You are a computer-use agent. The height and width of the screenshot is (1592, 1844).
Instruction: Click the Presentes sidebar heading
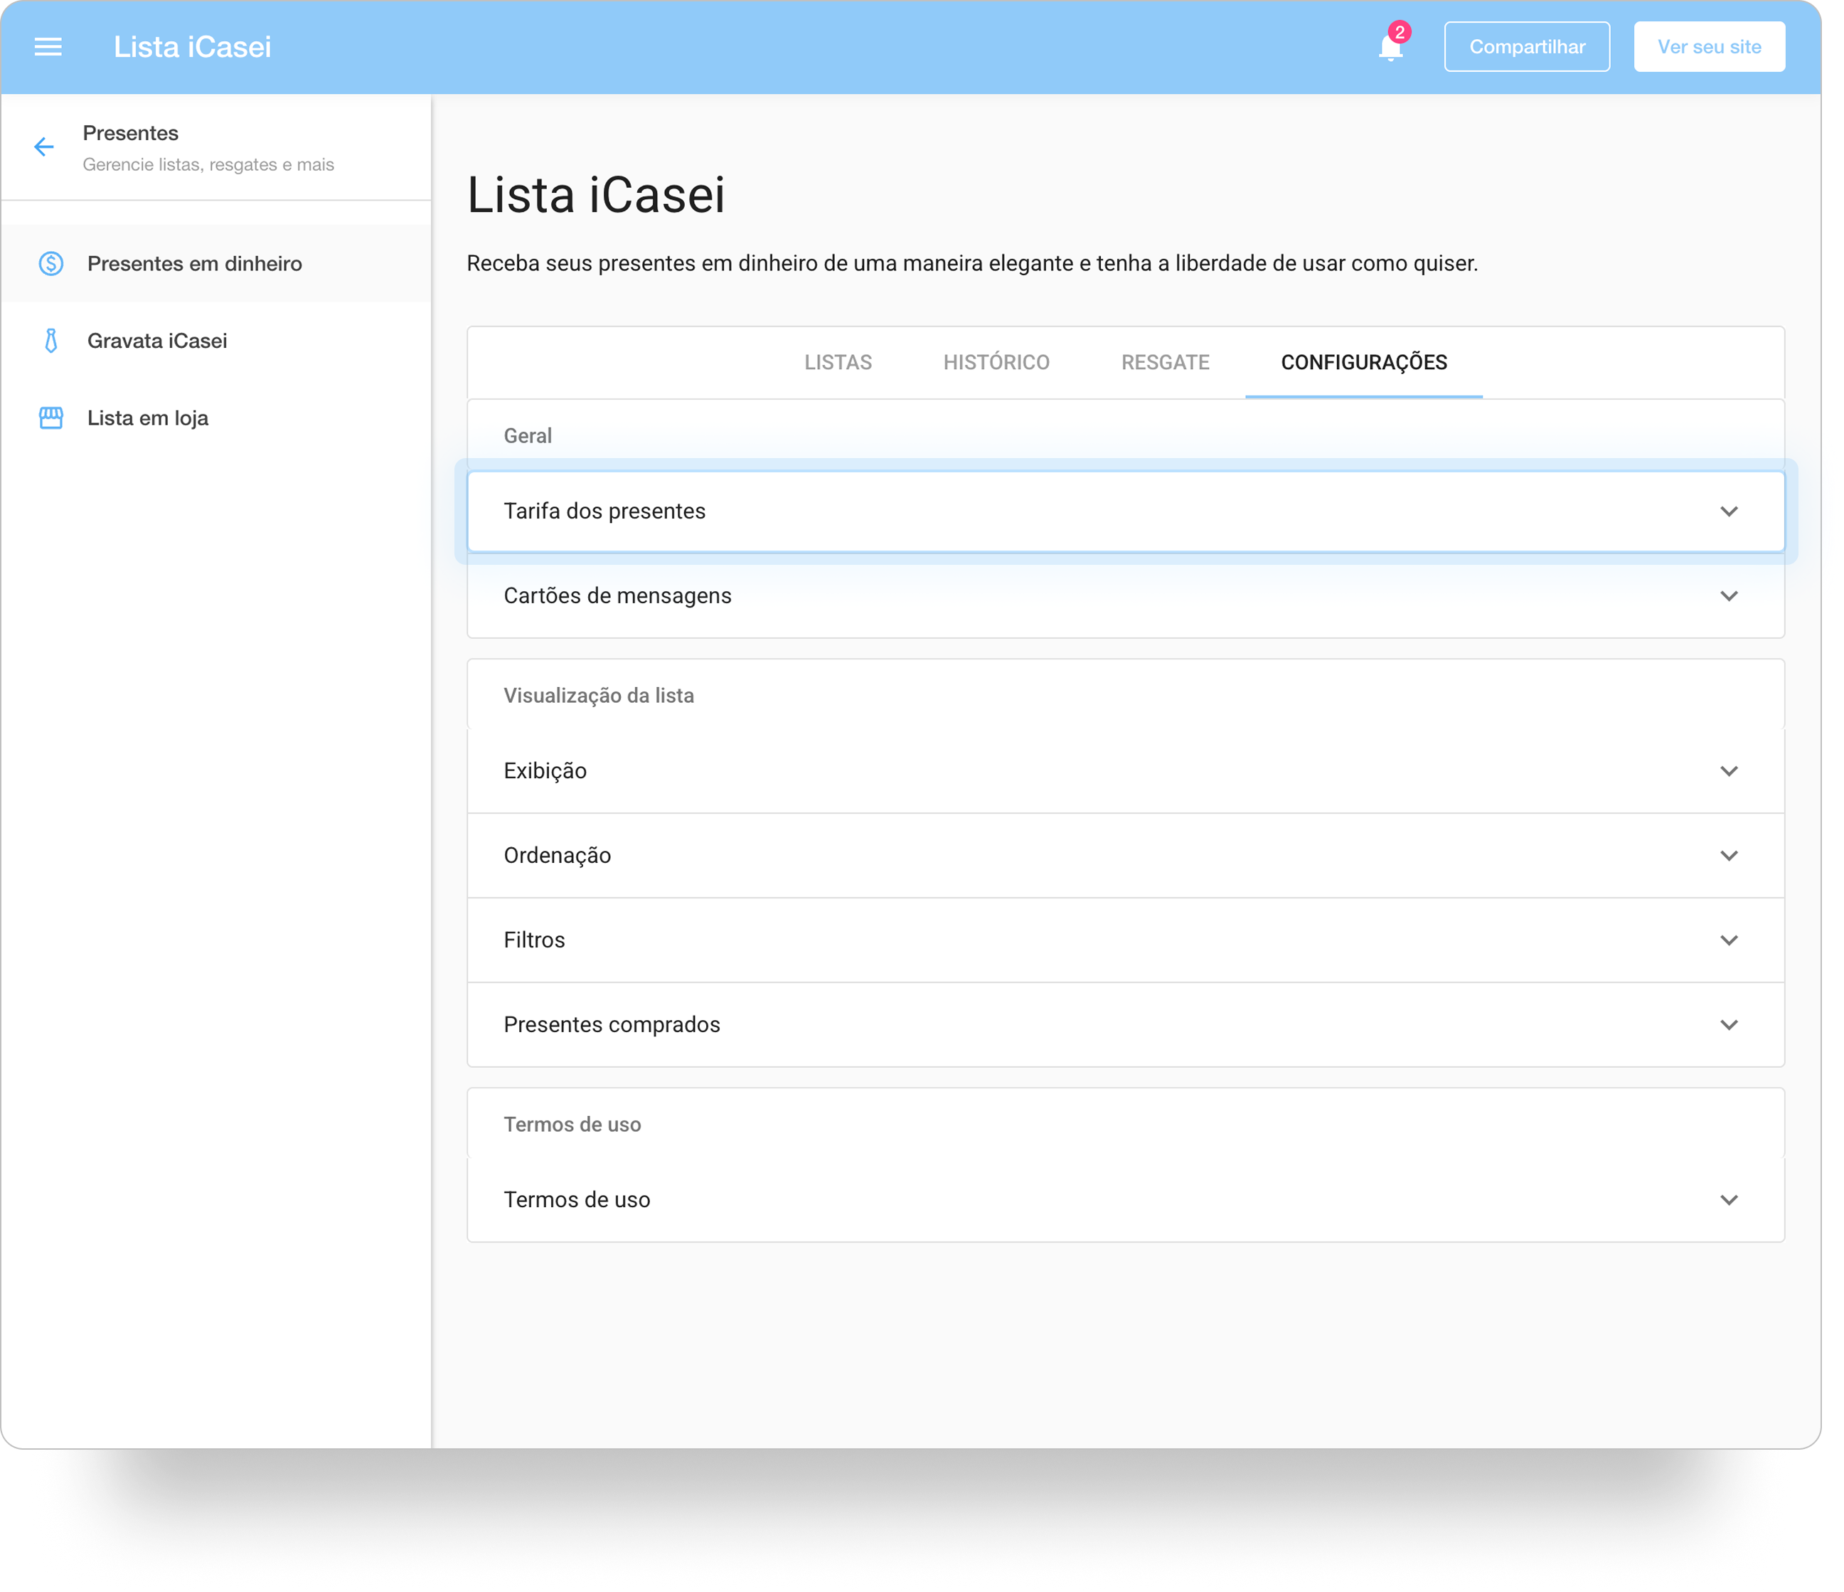132,134
